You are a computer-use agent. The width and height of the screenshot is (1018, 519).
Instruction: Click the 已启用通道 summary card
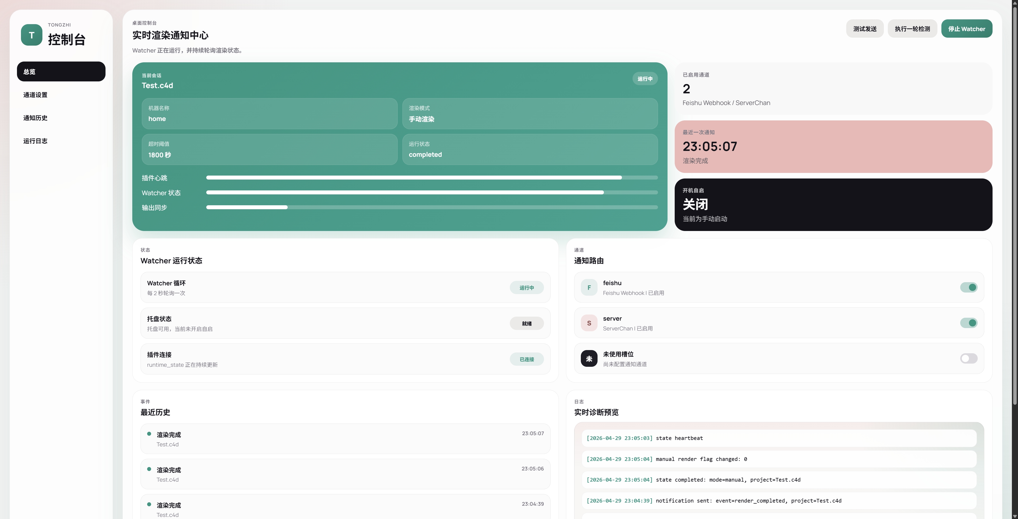pos(833,89)
